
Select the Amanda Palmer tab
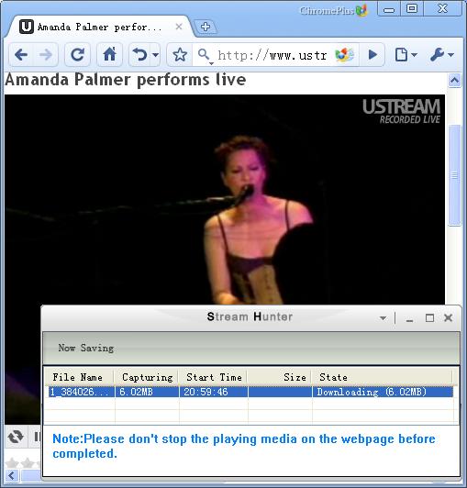[x=99, y=28]
